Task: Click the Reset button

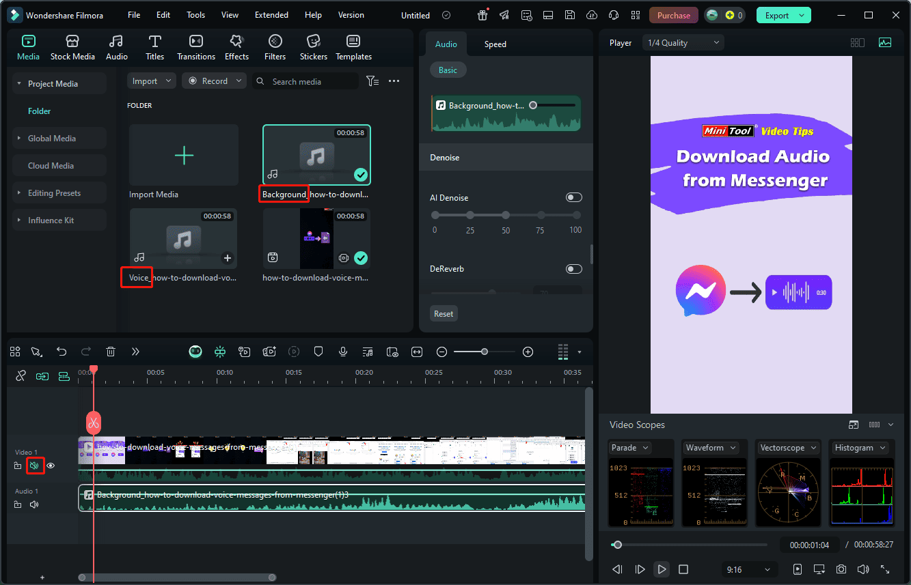Action: pos(444,313)
